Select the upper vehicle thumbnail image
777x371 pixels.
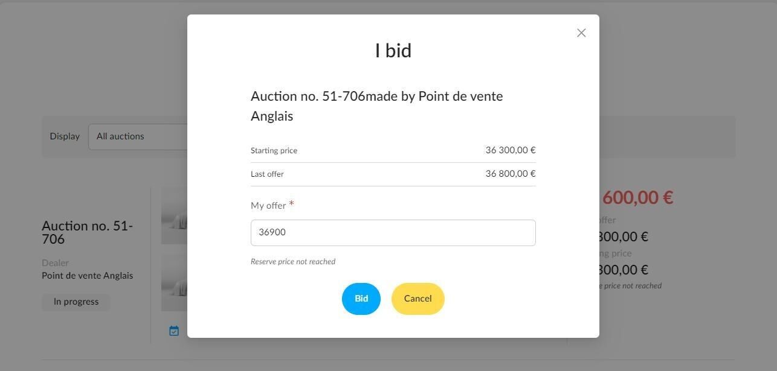pyautogui.click(x=174, y=216)
